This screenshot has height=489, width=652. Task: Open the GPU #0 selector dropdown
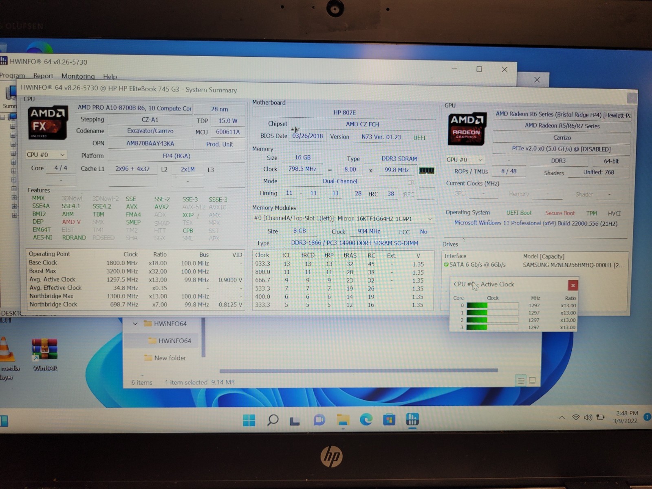(465, 160)
